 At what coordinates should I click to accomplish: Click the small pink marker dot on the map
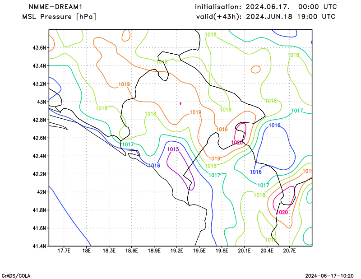pyautogui.click(x=180, y=103)
